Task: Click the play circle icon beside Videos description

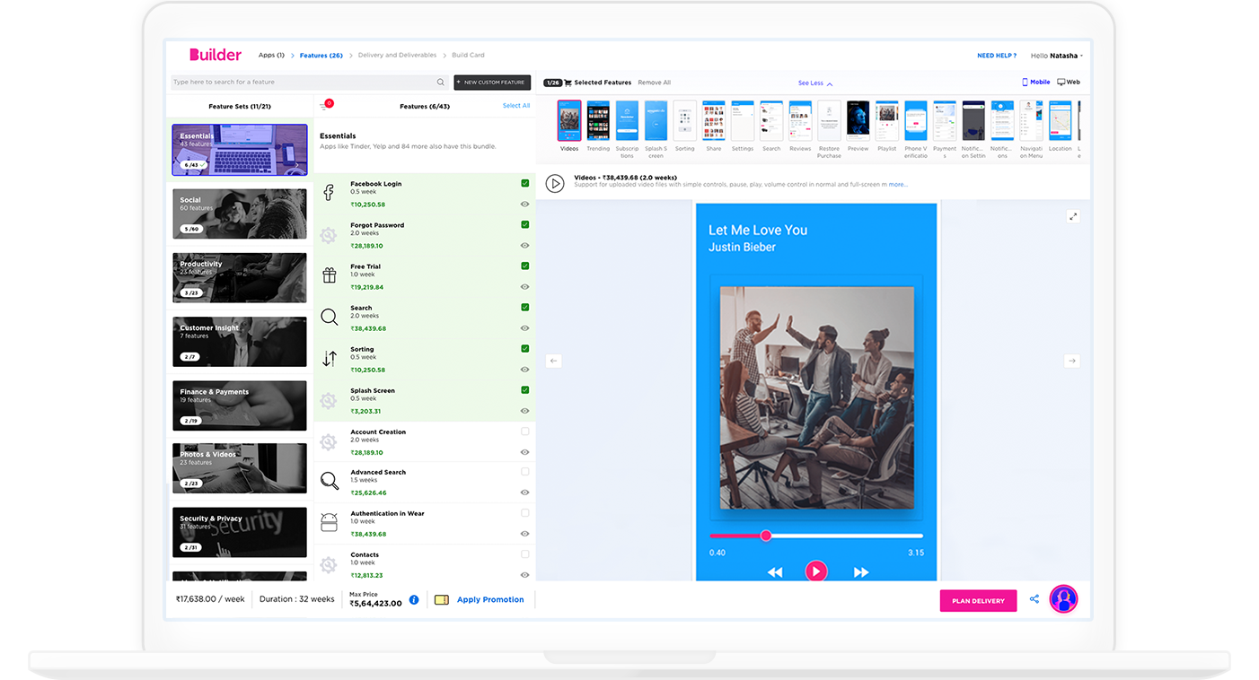Action: pos(555,183)
